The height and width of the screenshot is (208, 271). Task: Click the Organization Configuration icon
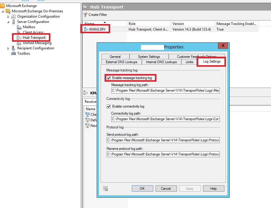(13, 16)
